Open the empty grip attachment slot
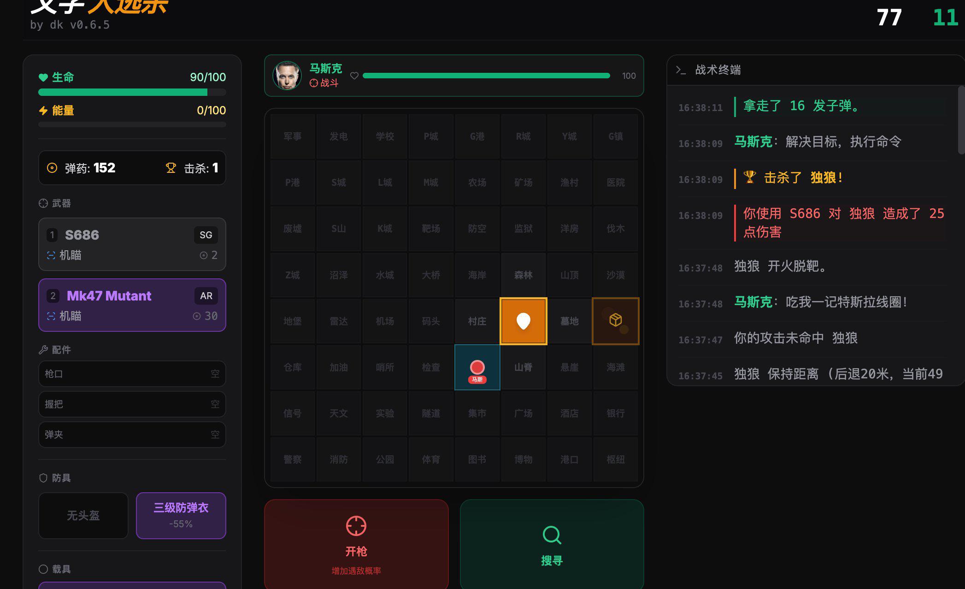This screenshot has height=589, width=965. point(132,404)
